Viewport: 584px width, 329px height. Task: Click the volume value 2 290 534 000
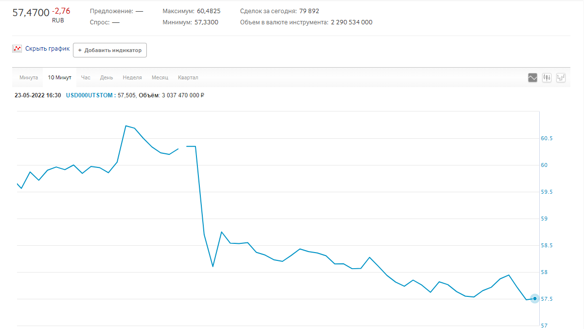(352, 22)
